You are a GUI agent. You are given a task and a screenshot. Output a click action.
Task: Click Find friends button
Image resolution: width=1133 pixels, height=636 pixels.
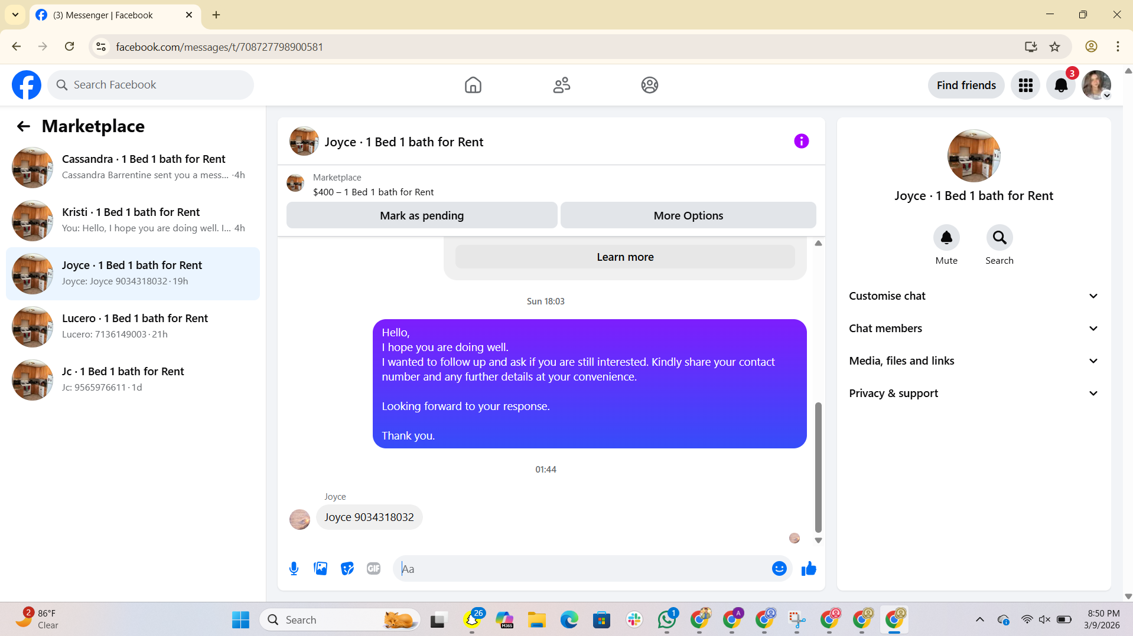966,86
